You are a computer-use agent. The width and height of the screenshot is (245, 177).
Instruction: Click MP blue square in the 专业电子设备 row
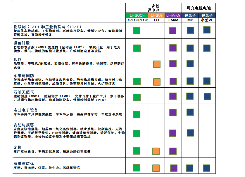(190, 112)
